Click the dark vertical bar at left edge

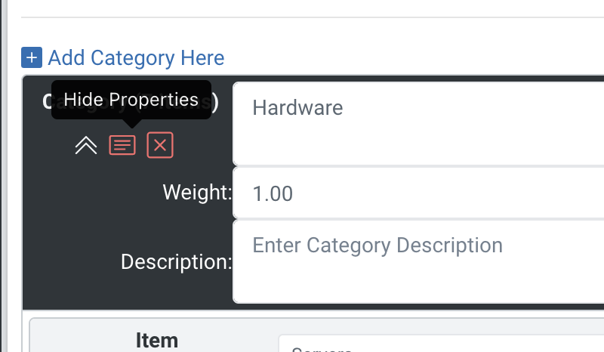(4, 176)
